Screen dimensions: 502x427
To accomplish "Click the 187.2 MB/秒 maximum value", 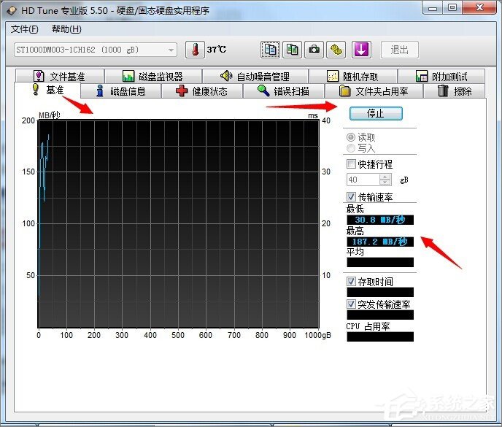I will (x=380, y=242).
